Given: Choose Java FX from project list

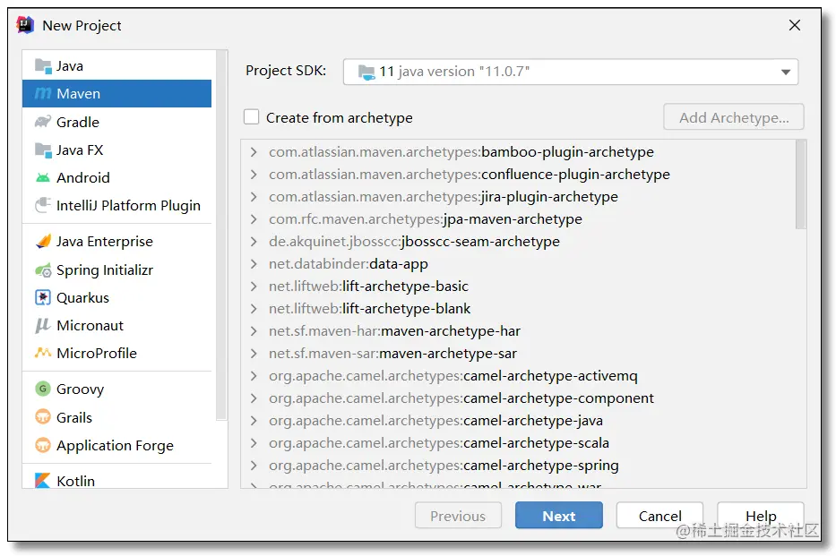Looking at the screenshot, I should tap(80, 150).
